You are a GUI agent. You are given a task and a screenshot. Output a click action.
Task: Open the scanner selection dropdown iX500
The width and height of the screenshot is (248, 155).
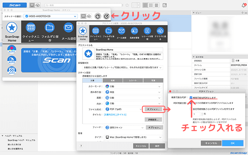click(51, 16)
